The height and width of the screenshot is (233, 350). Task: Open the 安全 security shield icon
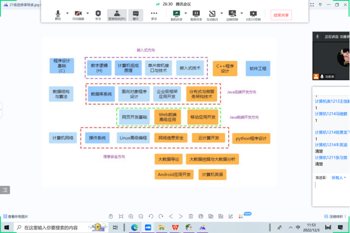(98, 14)
